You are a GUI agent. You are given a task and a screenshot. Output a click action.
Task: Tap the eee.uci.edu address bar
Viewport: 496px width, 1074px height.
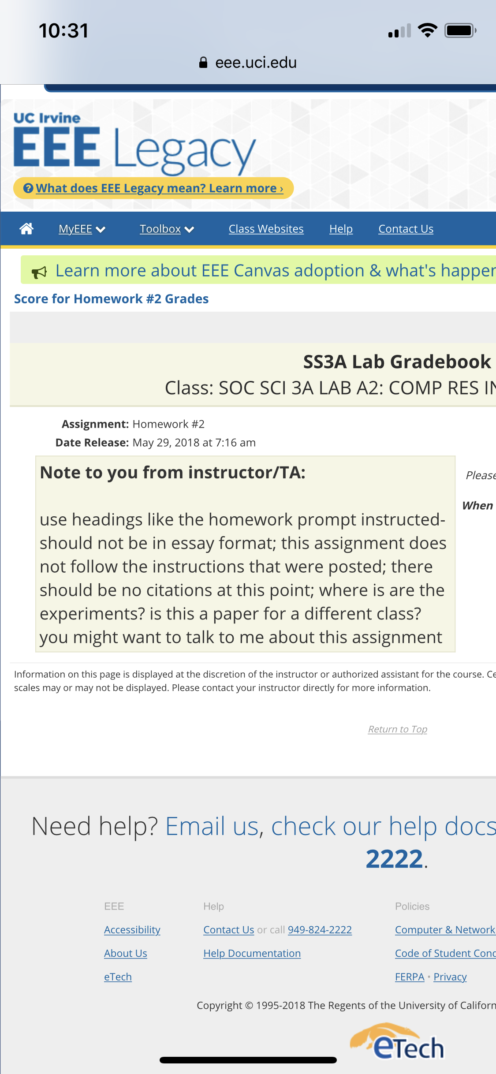(x=248, y=63)
